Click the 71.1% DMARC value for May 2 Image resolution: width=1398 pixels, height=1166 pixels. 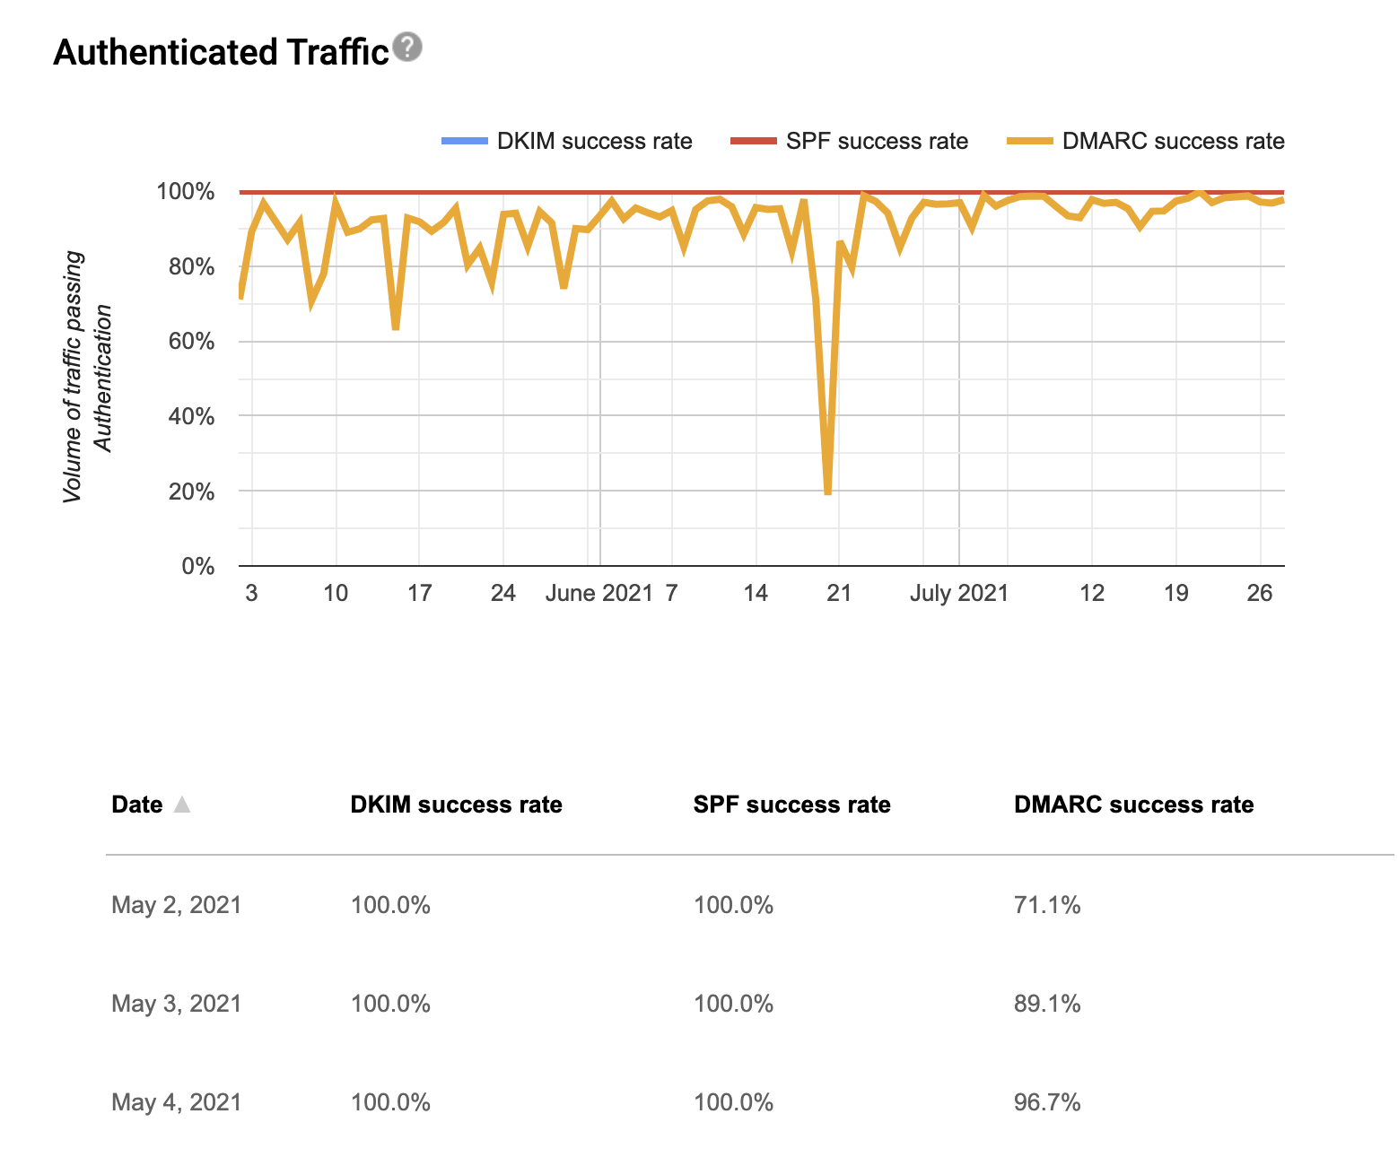click(x=1046, y=905)
